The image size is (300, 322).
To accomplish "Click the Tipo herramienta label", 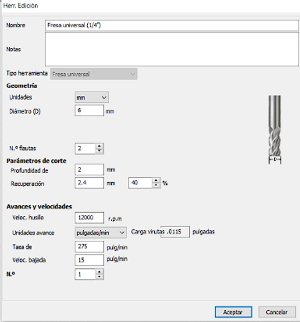I will click(27, 73).
